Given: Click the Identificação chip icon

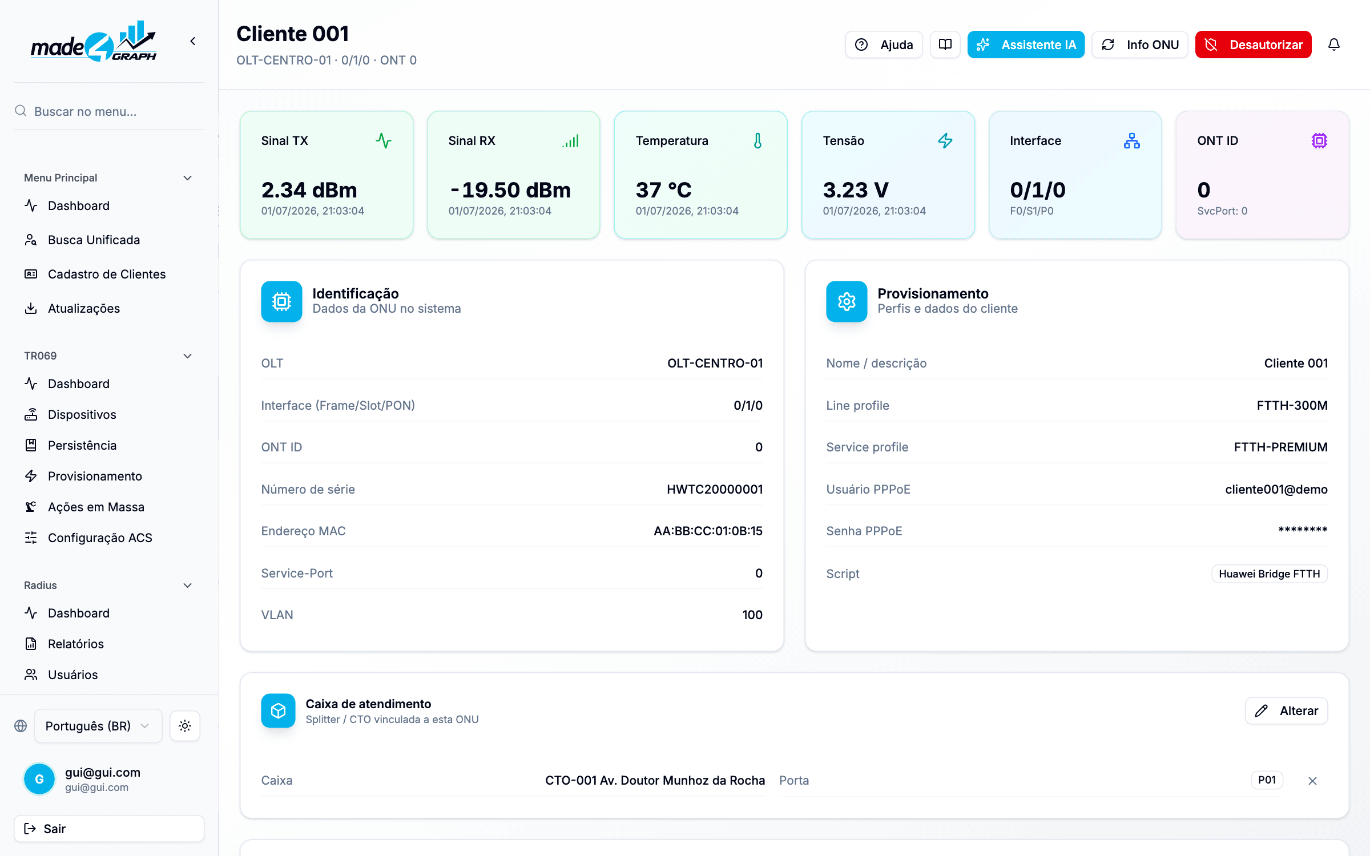Looking at the screenshot, I should click(x=281, y=301).
